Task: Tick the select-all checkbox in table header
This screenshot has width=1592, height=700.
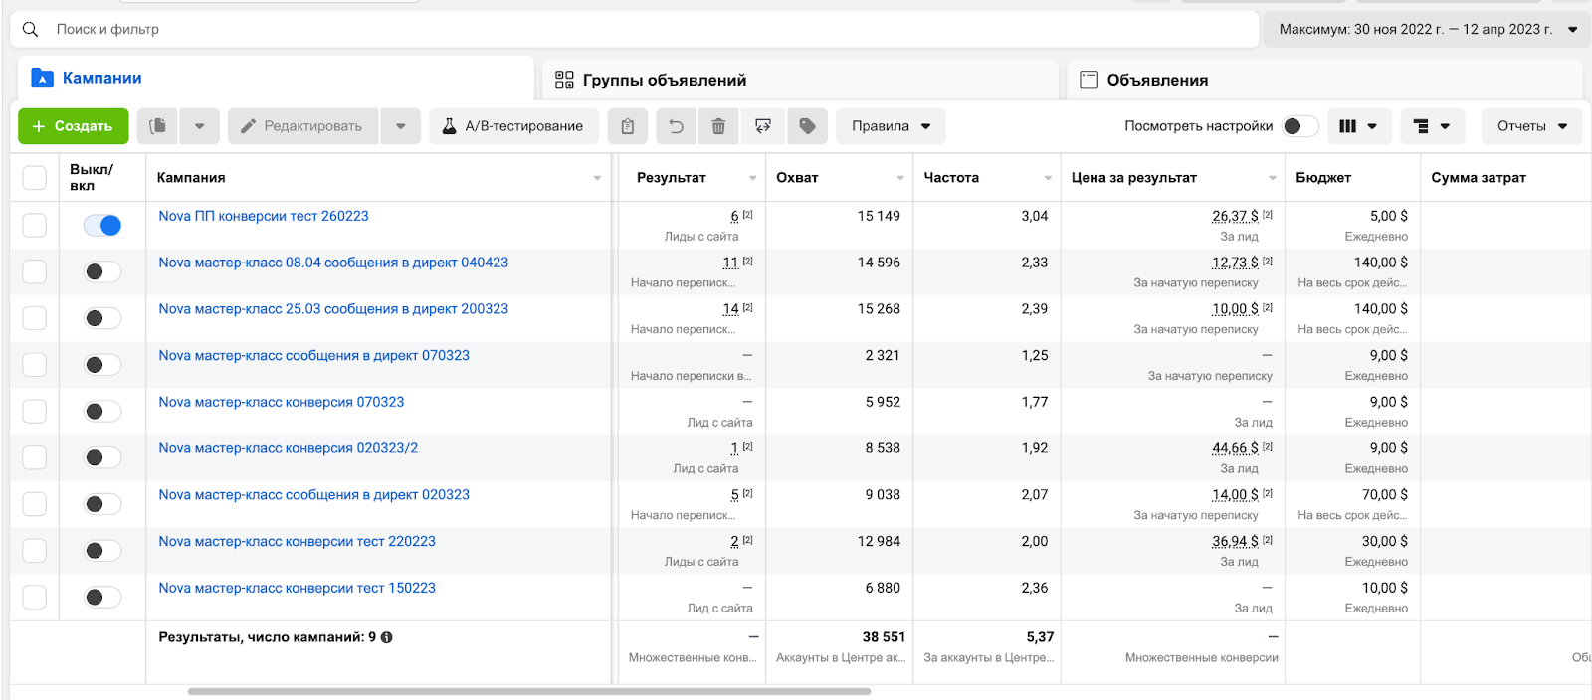Action: point(35,178)
